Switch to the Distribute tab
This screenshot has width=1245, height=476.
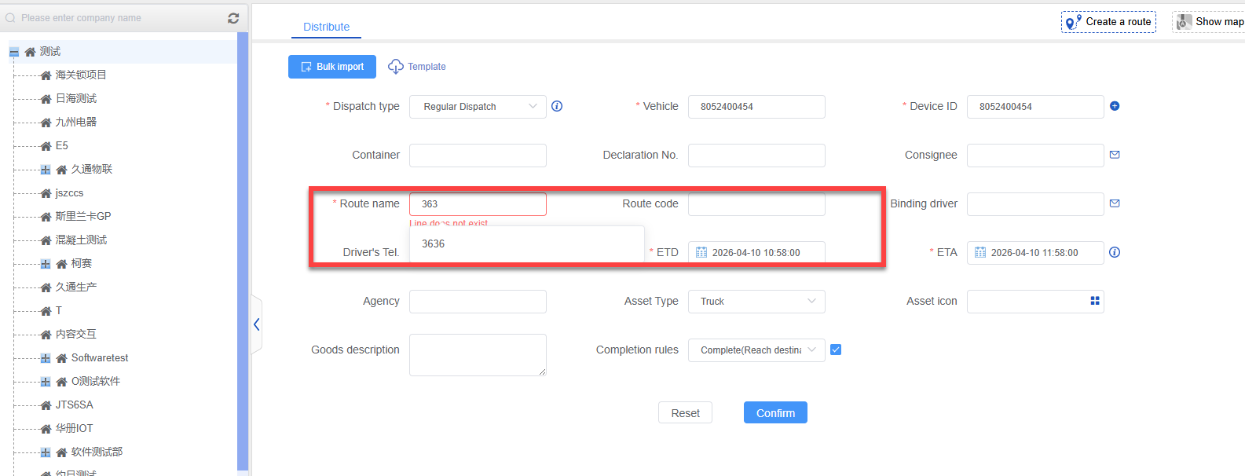pos(326,27)
